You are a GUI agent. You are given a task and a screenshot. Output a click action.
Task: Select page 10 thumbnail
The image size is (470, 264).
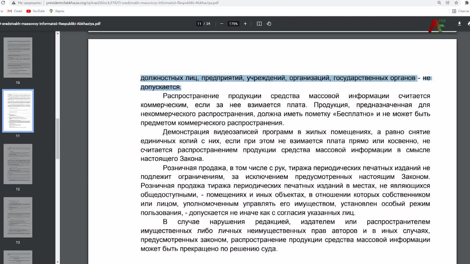[18, 58]
